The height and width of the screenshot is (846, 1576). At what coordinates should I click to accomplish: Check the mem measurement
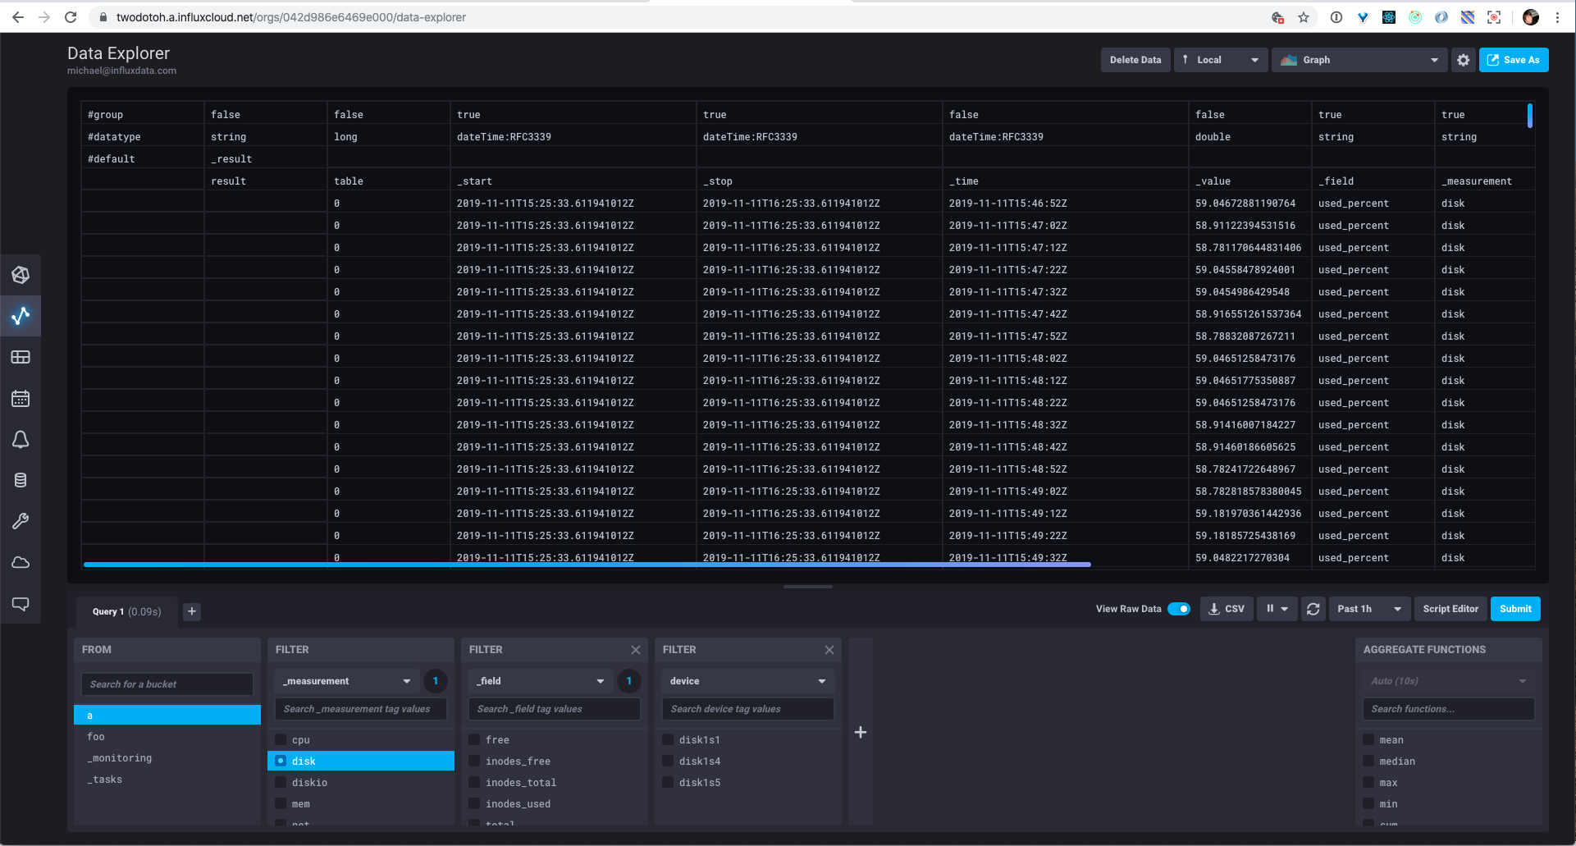pos(281,803)
